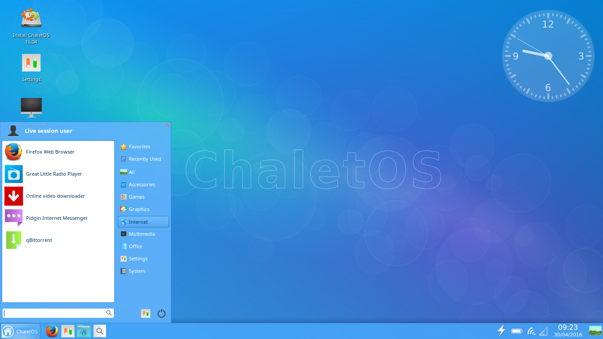Launch Firefox Web Browser from the menu list

58,152
